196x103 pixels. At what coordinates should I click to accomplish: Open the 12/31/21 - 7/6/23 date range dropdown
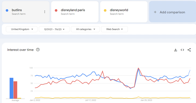click(54, 29)
